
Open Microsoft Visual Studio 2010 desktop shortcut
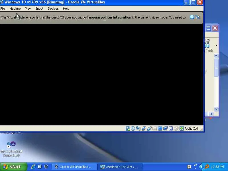(x=11, y=149)
